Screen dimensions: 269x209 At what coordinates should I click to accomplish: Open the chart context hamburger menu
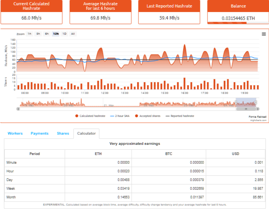click(264, 34)
